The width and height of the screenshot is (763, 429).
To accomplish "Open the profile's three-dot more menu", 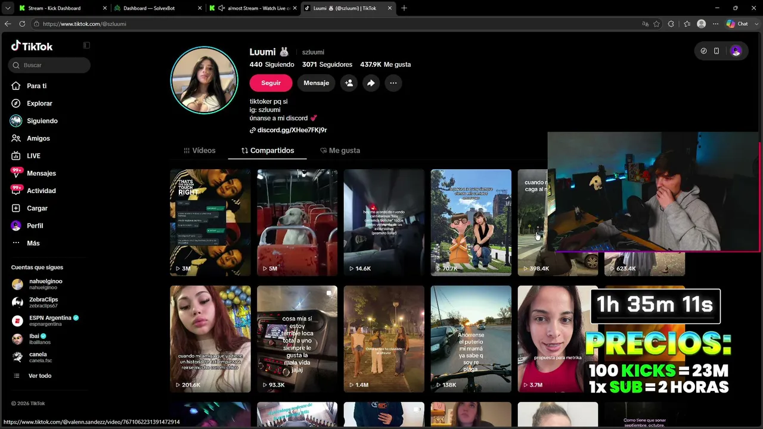I will (393, 83).
